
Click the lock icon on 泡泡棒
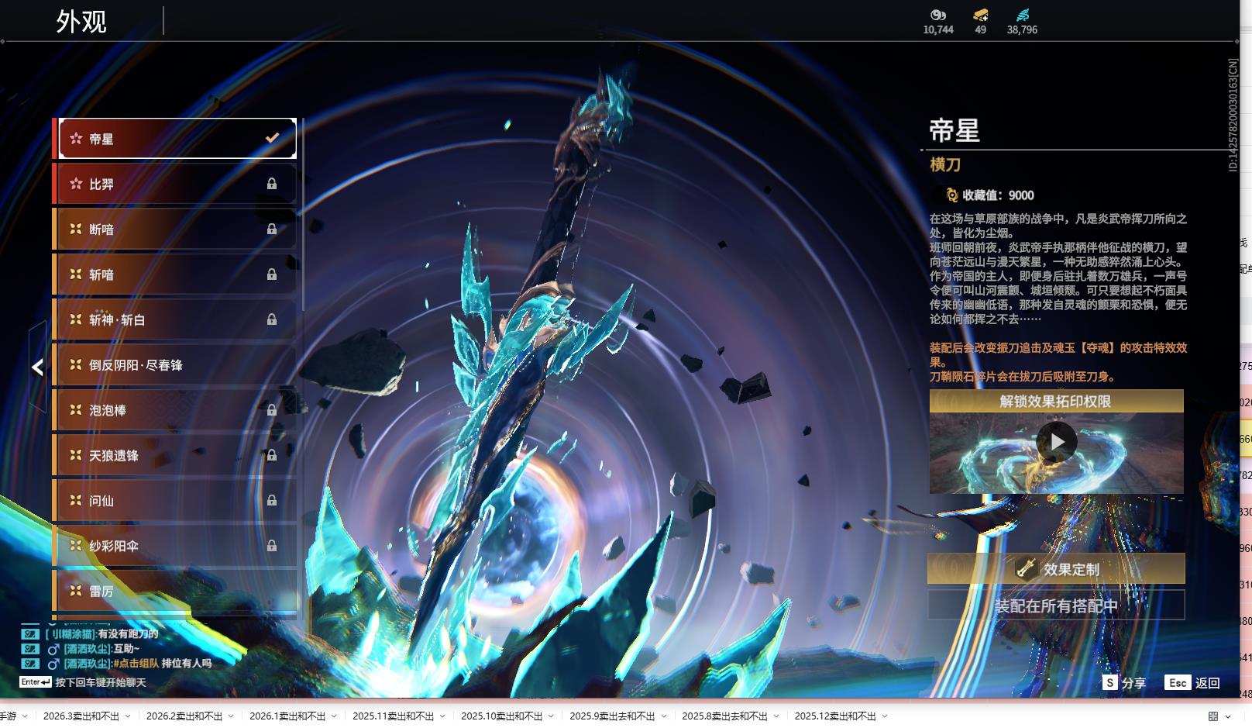tap(272, 410)
